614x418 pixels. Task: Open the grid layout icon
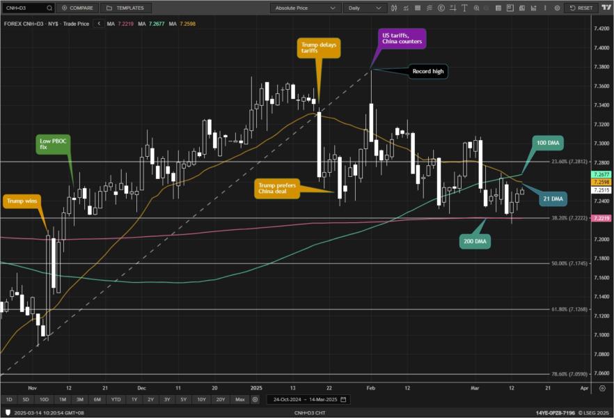498,8
